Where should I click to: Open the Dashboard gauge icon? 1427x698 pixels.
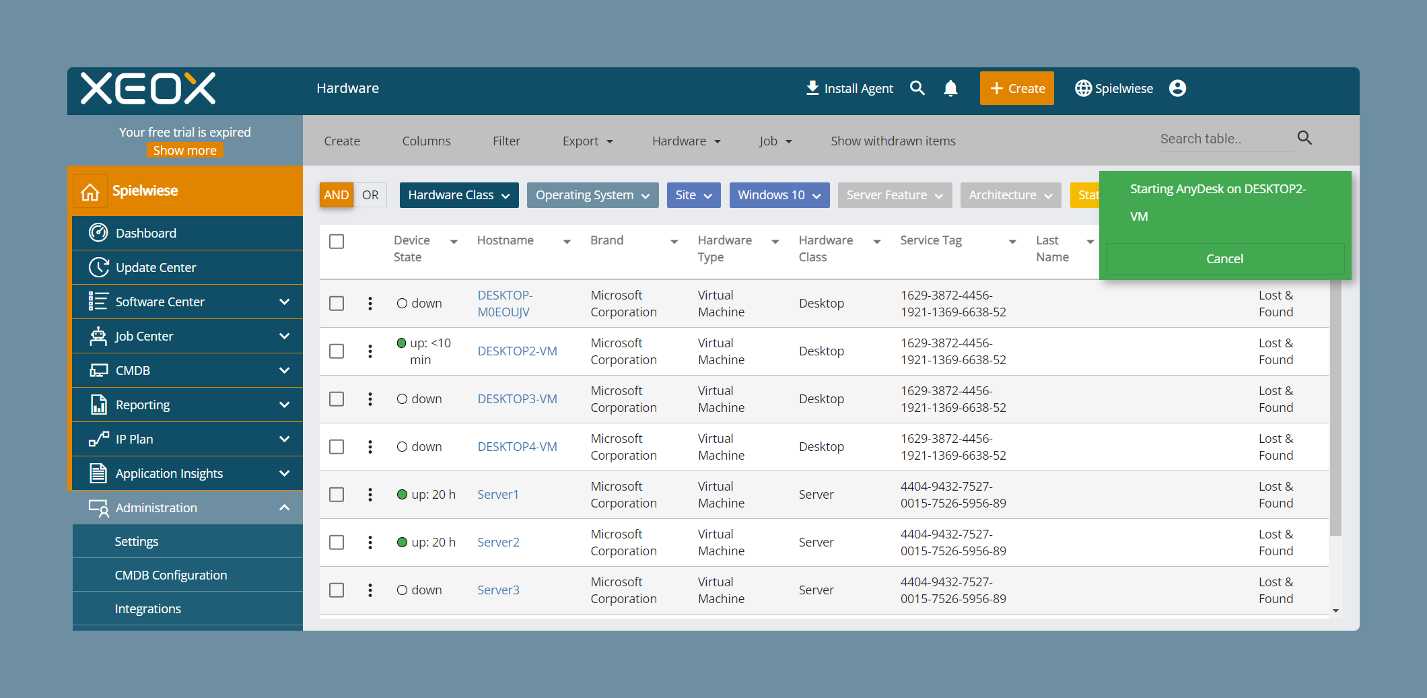click(98, 233)
